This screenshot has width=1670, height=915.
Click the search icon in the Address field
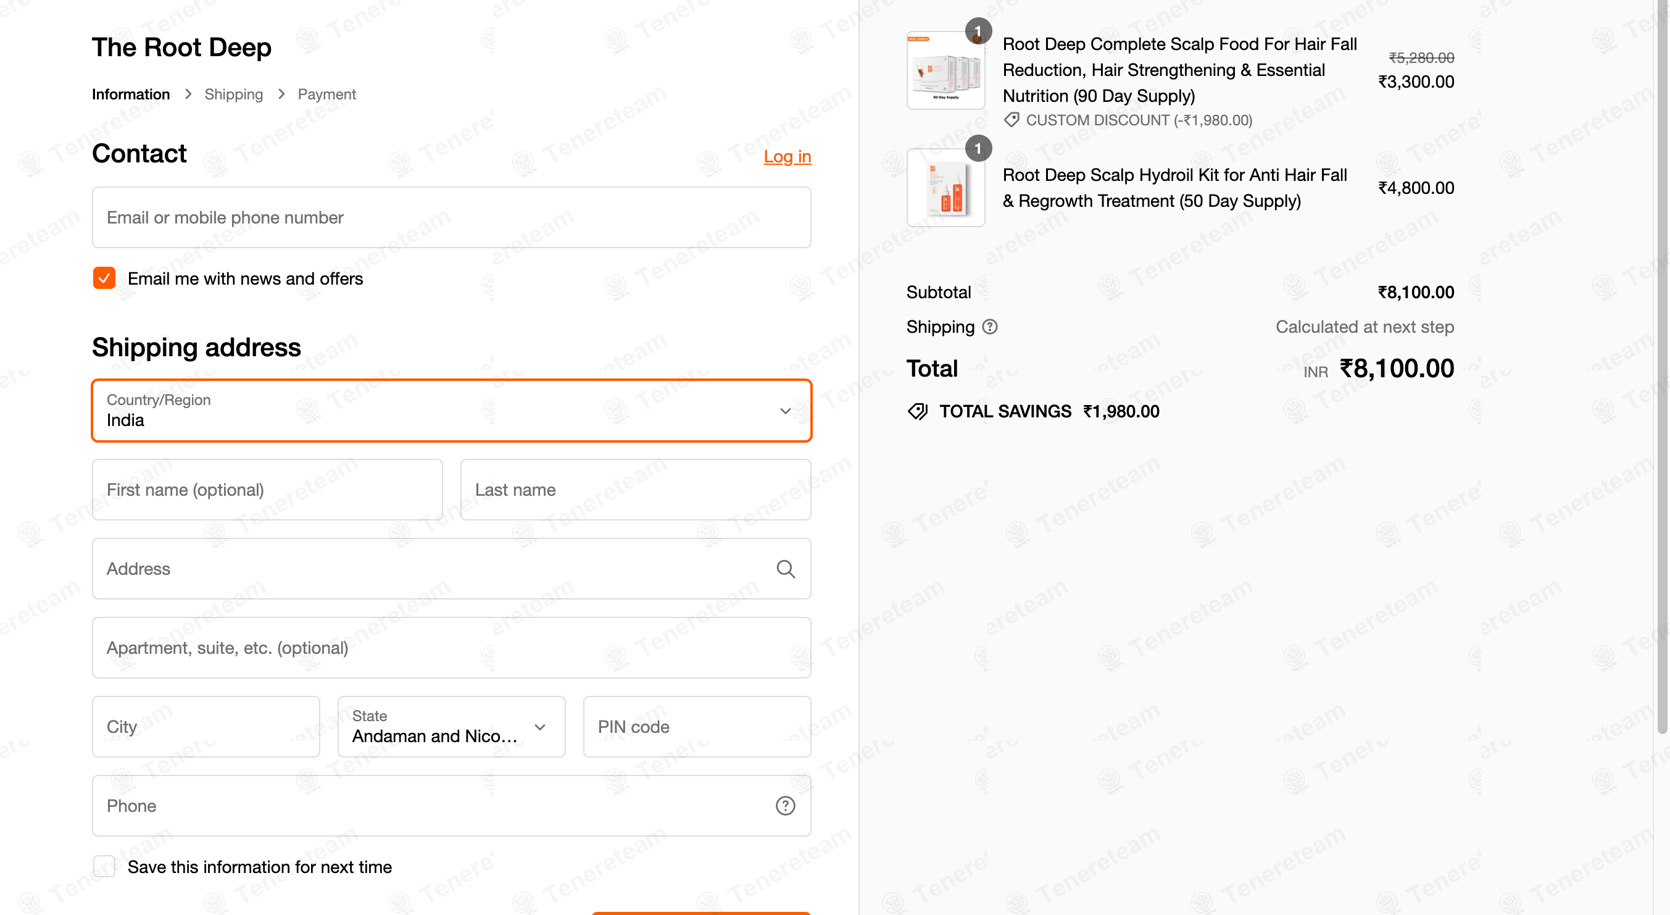pyautogui.click(x=786, y=569)
